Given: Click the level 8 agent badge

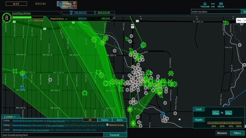Looking at the screenshot, I should point(7,18).
